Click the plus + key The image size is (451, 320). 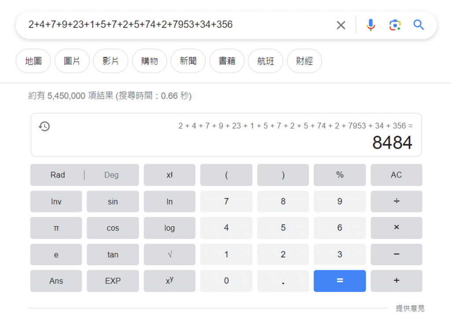(x=396, y=281)
